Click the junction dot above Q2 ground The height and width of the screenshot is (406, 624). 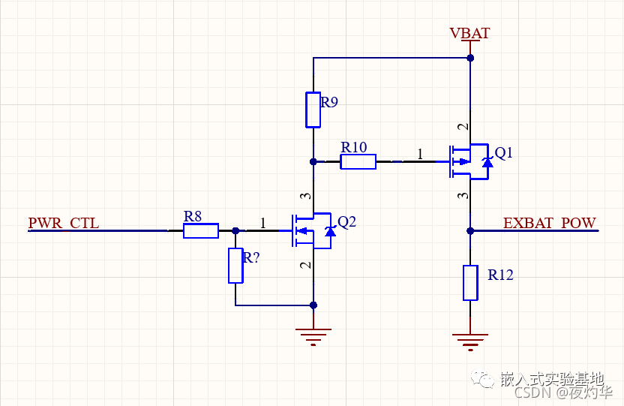click(x=313, y=305)
